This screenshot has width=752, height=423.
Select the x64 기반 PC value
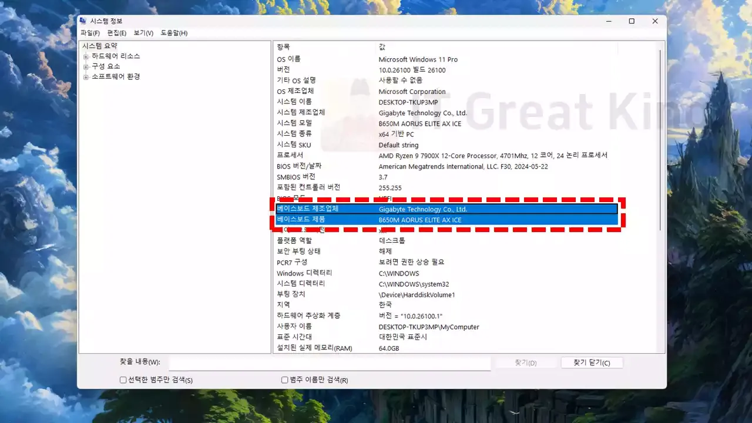pos(396,134)
